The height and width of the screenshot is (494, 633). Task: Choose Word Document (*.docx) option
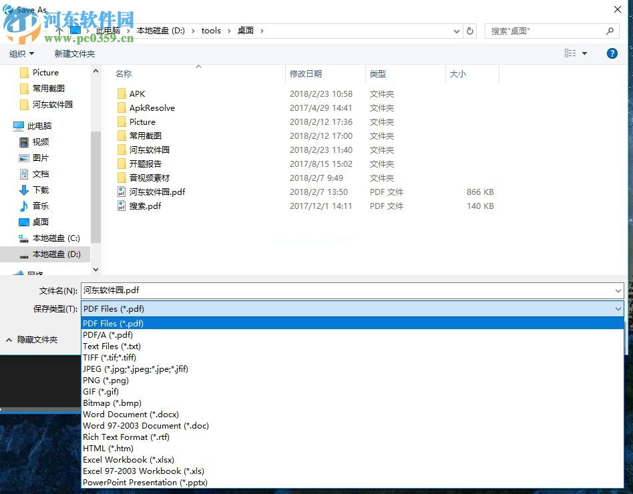coord(353,414)
